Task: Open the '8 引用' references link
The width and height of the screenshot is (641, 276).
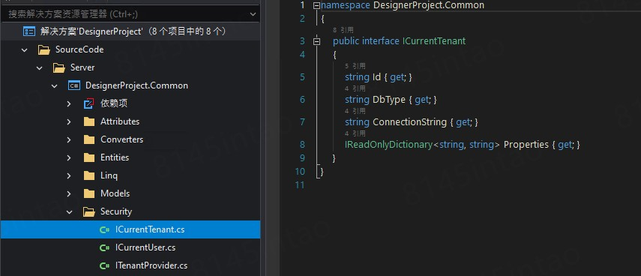Action: coord(343,30)
